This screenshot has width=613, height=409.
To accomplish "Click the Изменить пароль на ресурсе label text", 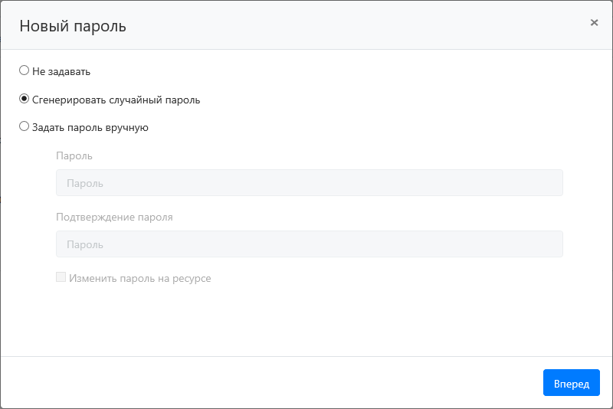I will click(x=139, y=279).
